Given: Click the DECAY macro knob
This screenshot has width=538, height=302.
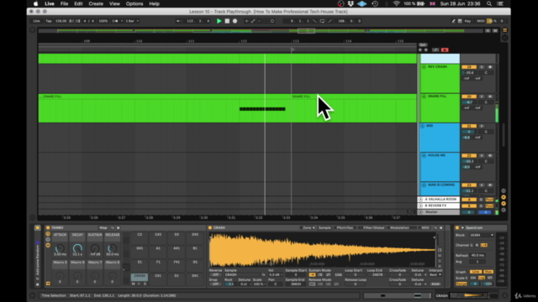Looking at the screenshot, I should coord(77,249).
